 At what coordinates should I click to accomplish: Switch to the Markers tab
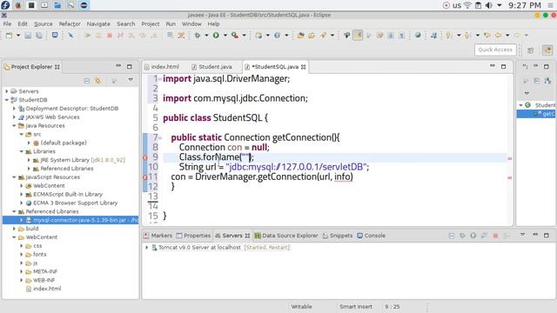click(158, 236)
